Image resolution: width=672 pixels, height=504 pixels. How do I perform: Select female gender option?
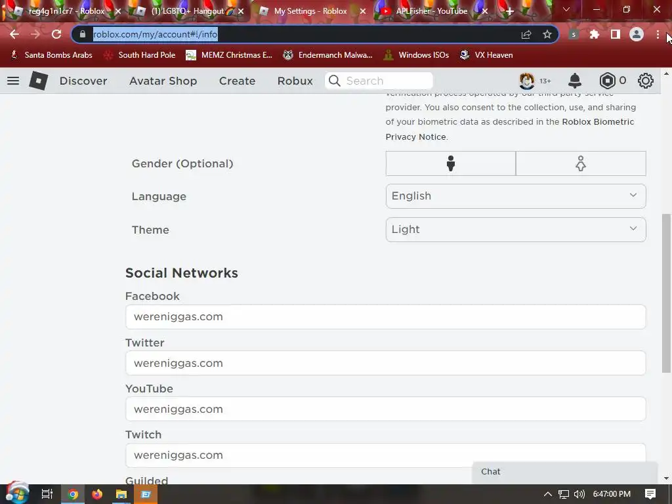pos(581,163)
